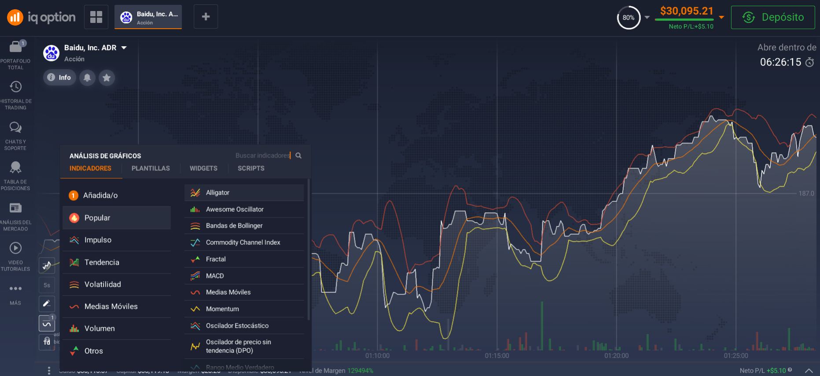
Task: Add the Commodity Channel Index indicator
Action: coord(244,242)
